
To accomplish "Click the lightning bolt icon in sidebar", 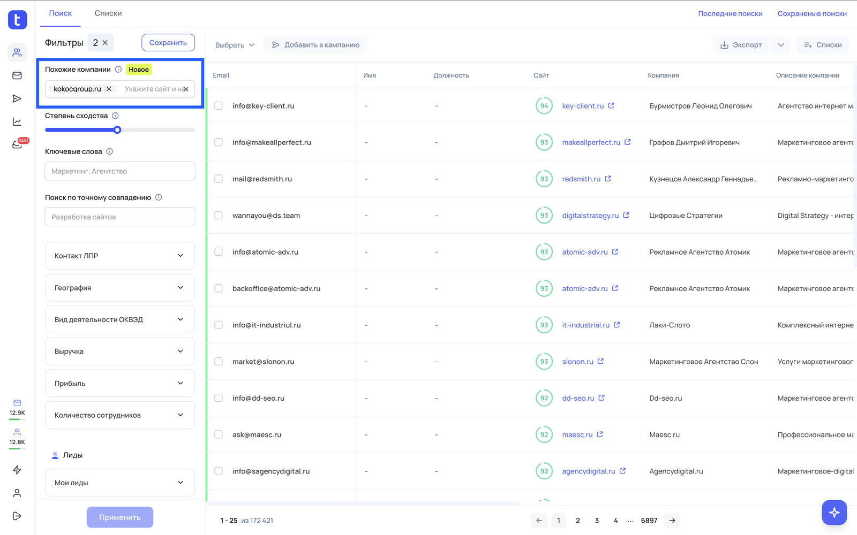I will tap(17, 470).
